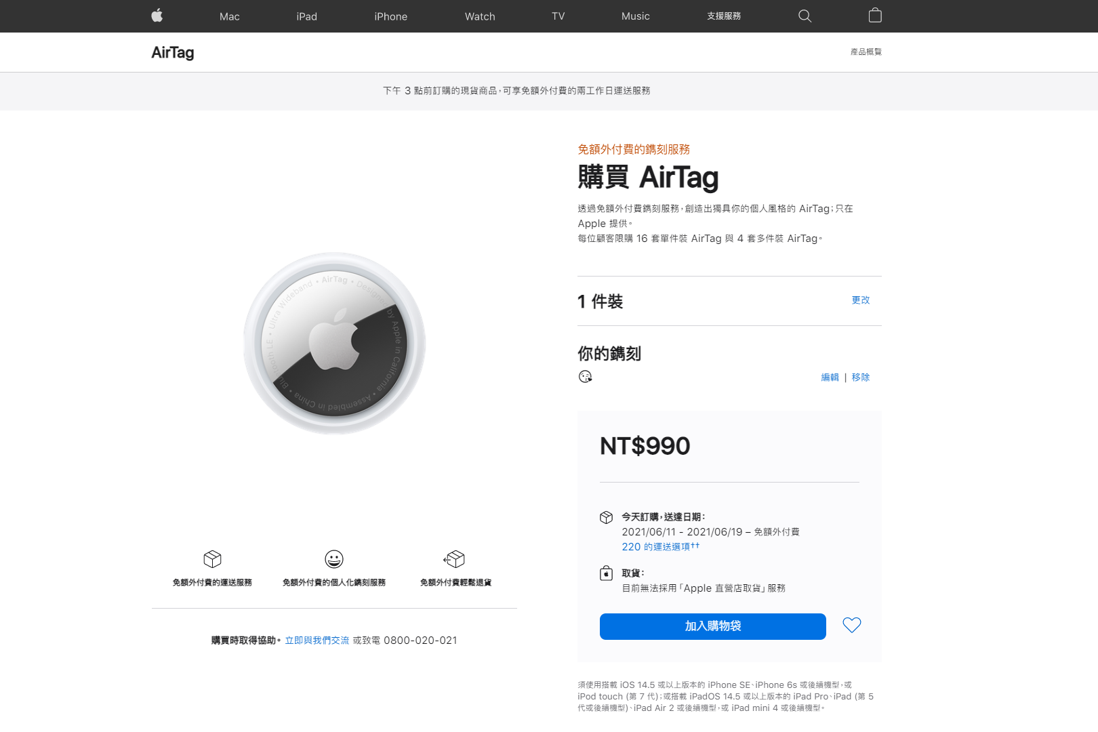The width and height of the screenshot is (1098, 732).
Task: Click the pickup store bag icon
Action: pos(607,573)
